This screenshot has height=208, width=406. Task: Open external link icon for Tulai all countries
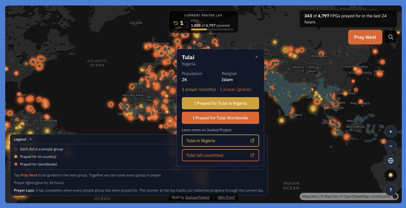(x=252, y=155)
